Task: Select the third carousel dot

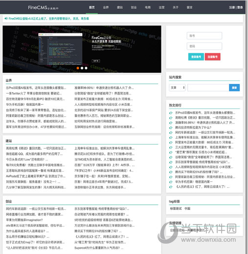Action: coord(86,68)
